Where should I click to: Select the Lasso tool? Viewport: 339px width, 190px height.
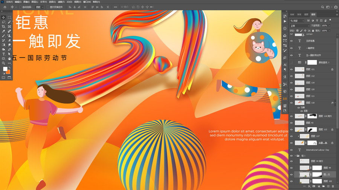click(3, 22)
